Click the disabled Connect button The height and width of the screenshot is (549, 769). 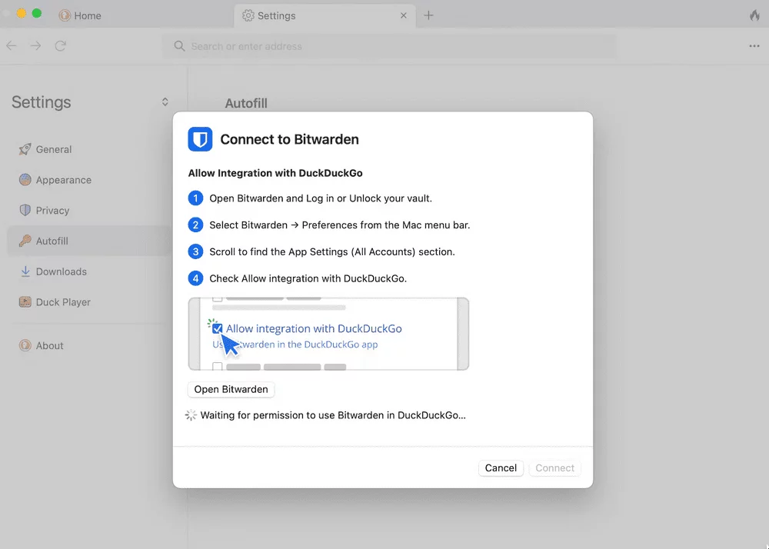coord(554,468)
